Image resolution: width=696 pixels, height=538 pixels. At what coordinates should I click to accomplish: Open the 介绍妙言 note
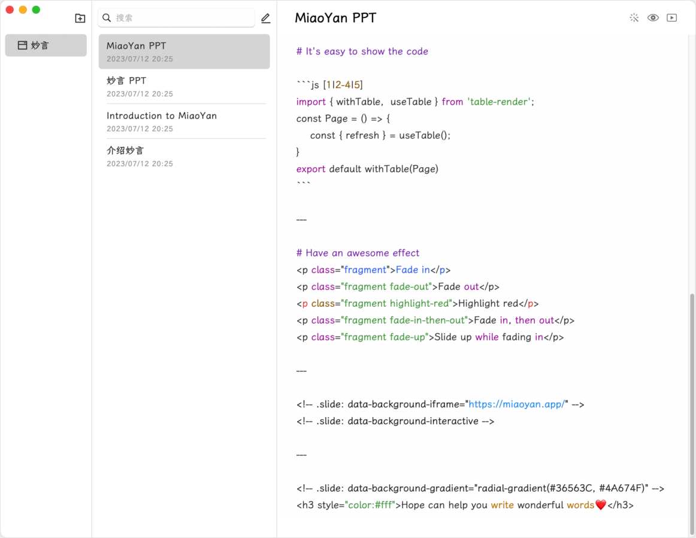click(184, 157)
